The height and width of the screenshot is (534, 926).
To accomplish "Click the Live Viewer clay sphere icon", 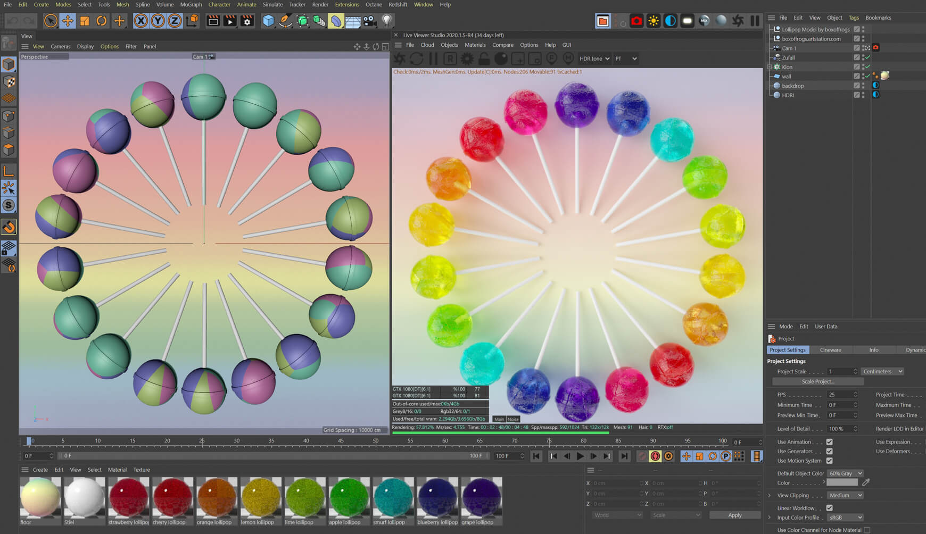I will [501, 59].
